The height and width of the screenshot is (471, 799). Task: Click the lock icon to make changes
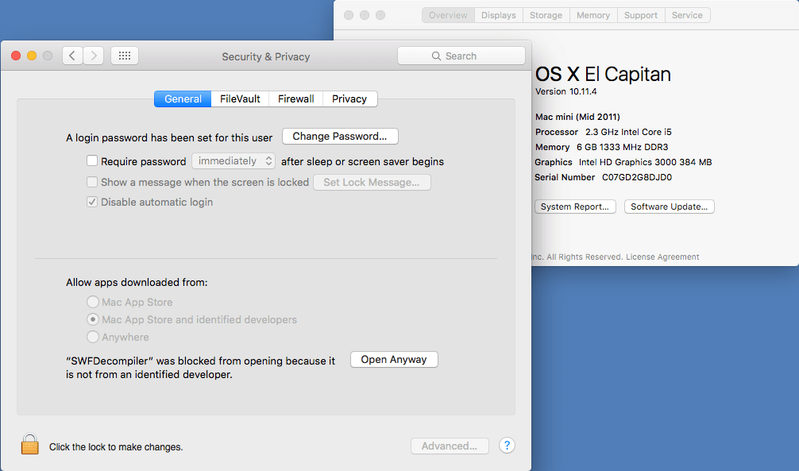coord(29,444)
